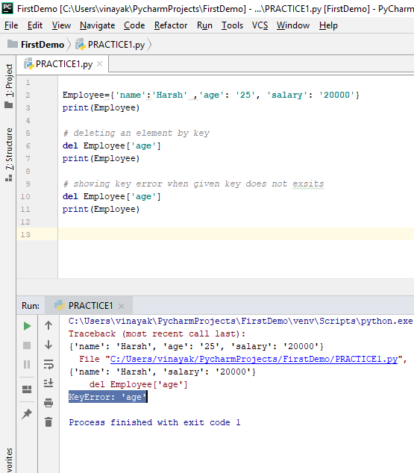Clear all console output trash icon
The image size is (414, 473).
[x=48, y=422]
